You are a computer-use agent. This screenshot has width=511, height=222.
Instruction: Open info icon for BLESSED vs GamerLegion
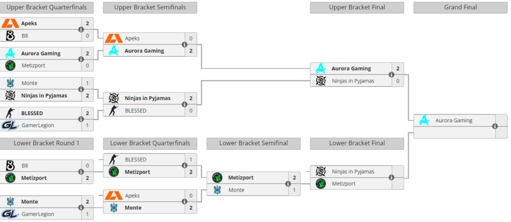click(x=81, y=119)
